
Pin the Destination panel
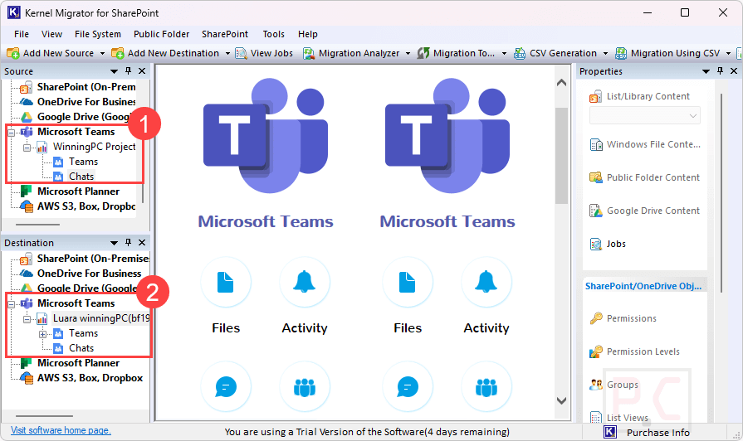coord(128,242)
